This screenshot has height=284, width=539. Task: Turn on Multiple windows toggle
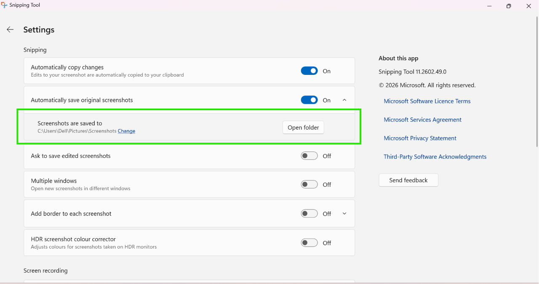(309, 184)
